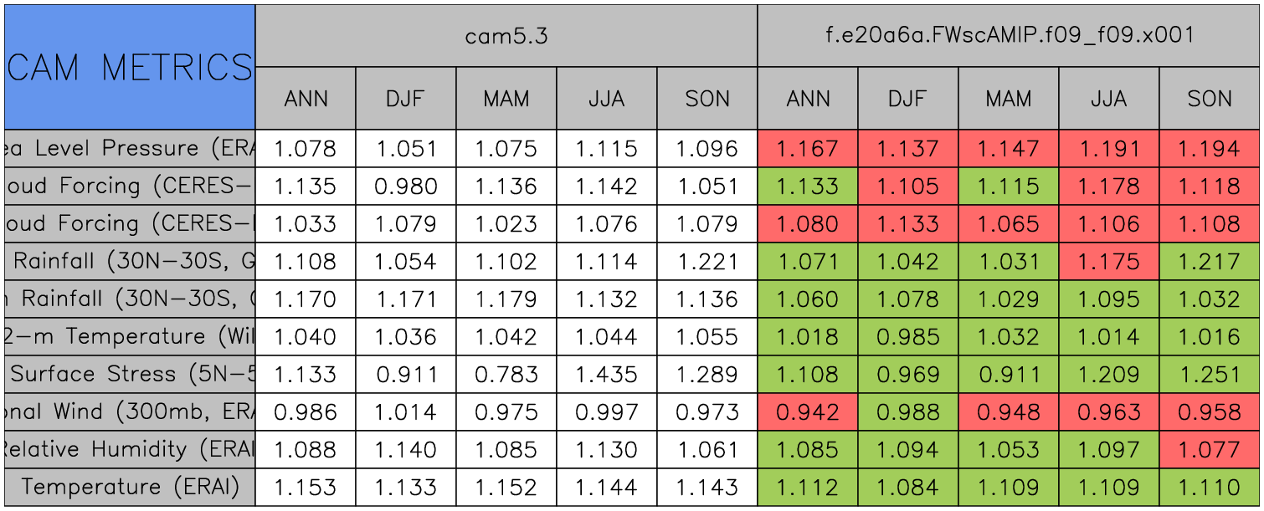
Task: Click the ANN column header under cam5.3
Action: tap(306, 99)
